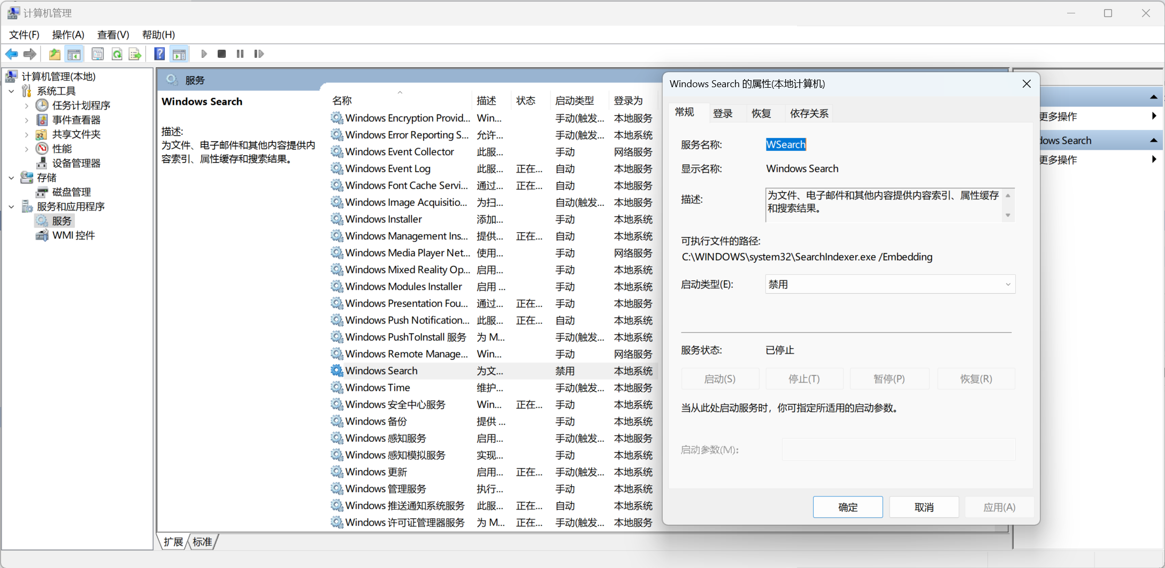The height and width of the screenshot is (568, 1165).
Task: Switch to the 登录 tab
Action: (723, 113)
